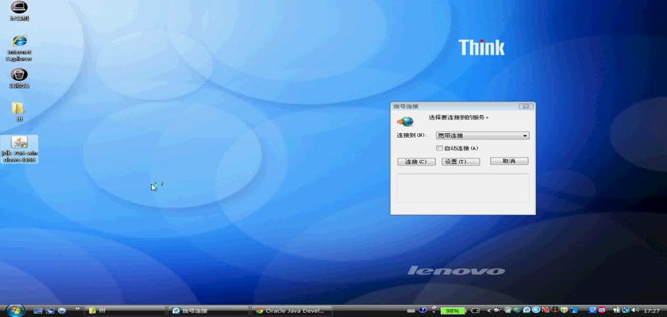Viewport: 667px width, 317px height.
Task: Open the Windows Start orb
Action: tap(16, 311)
